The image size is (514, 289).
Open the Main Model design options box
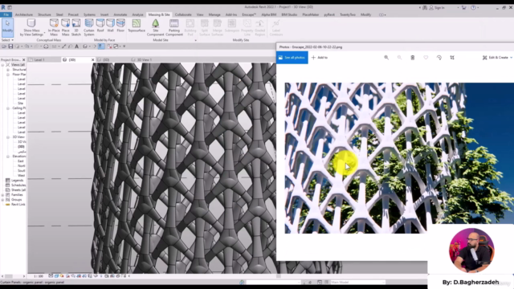tap(357, 282)
